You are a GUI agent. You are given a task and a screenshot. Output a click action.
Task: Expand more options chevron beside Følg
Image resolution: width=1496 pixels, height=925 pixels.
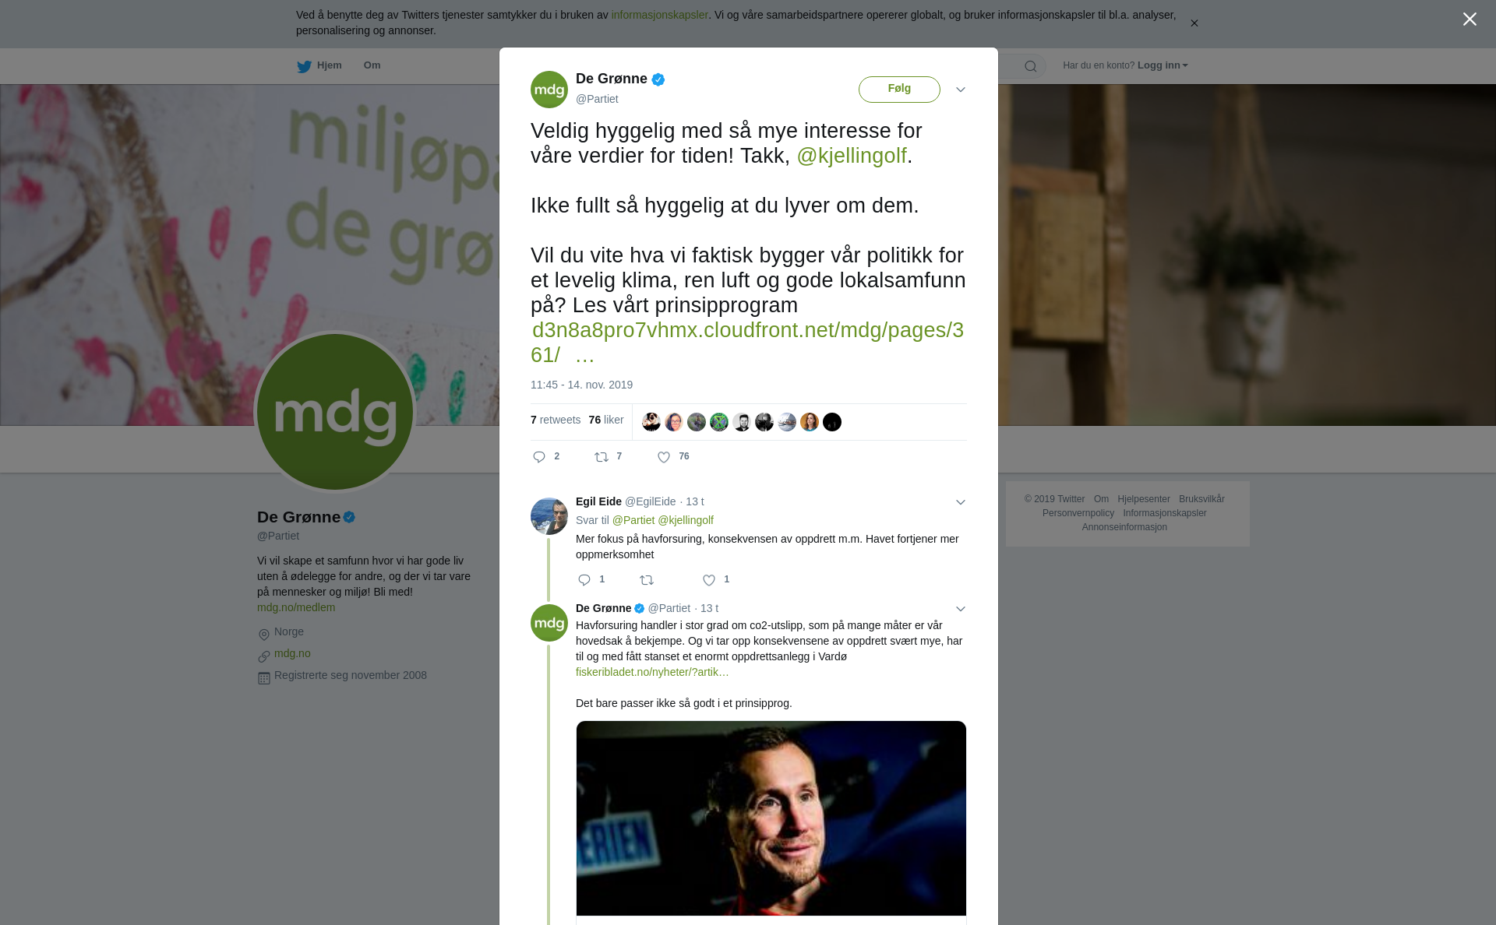pyautogui.click(x=961, y=90)
